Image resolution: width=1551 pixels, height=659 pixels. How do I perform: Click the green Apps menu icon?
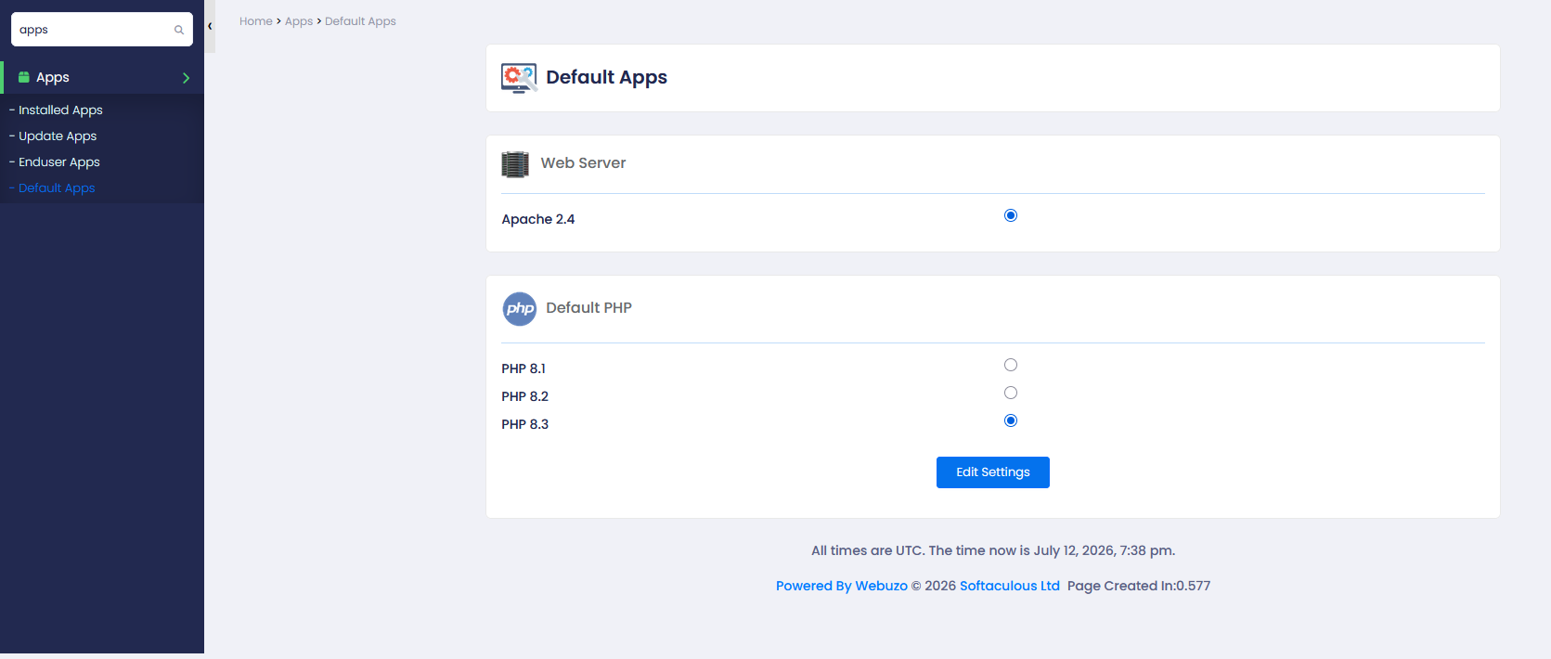[24, 77]
